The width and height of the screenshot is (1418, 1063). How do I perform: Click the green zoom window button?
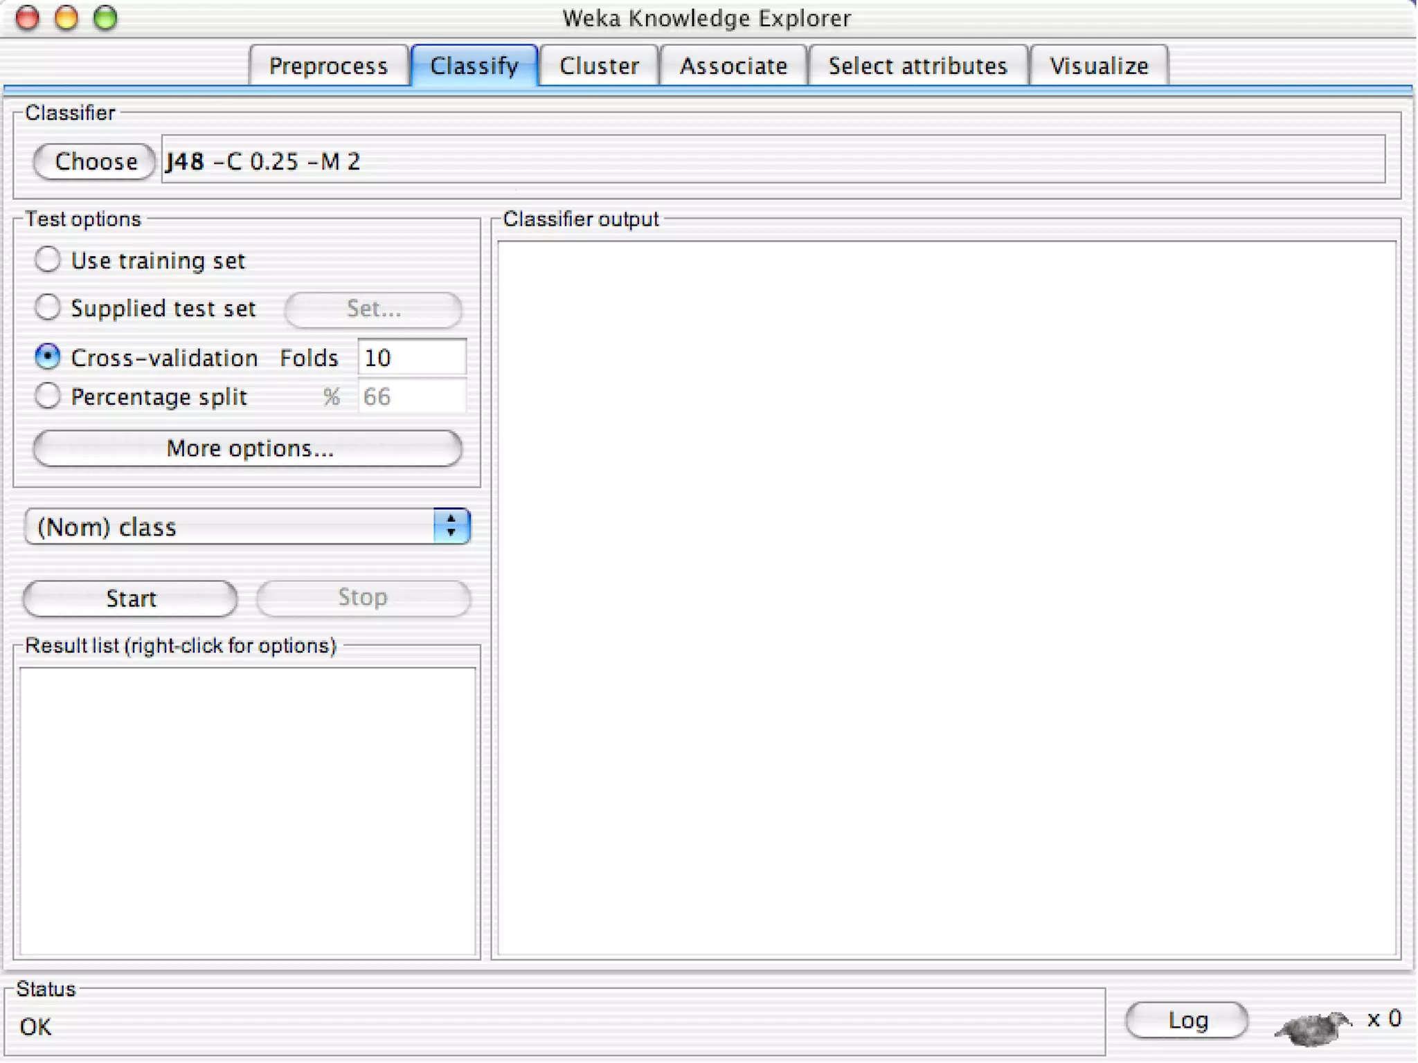tap(105, 18)
